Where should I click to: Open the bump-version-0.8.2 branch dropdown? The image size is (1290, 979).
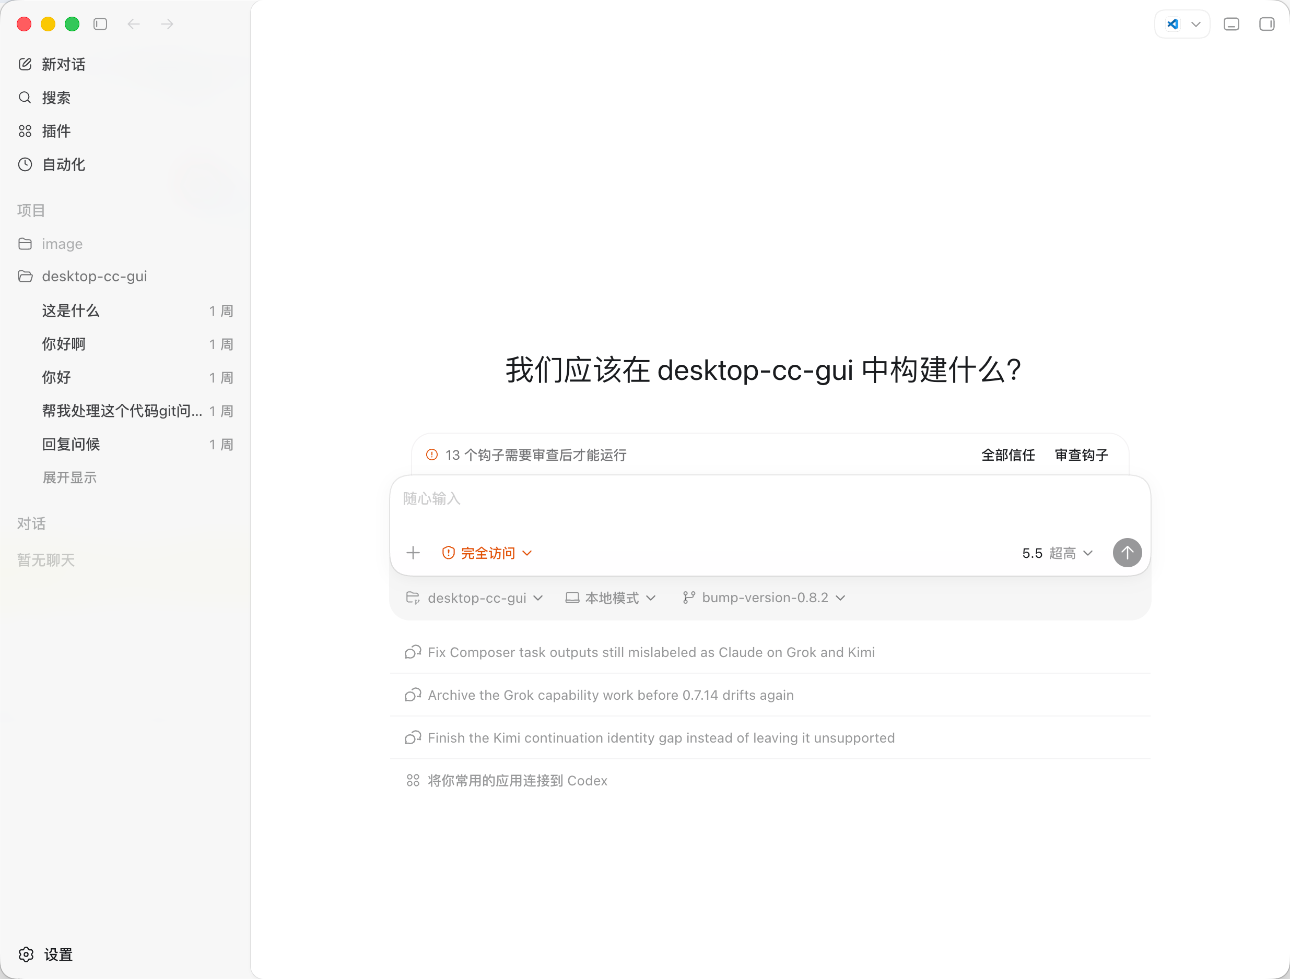(764, 598)
